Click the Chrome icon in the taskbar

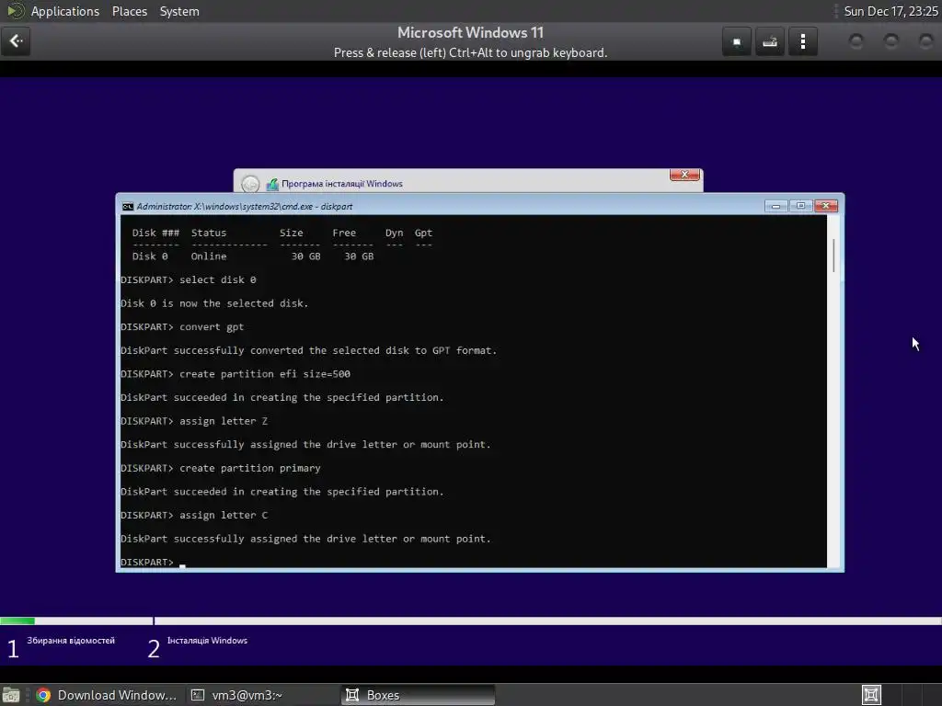[43, 695]
